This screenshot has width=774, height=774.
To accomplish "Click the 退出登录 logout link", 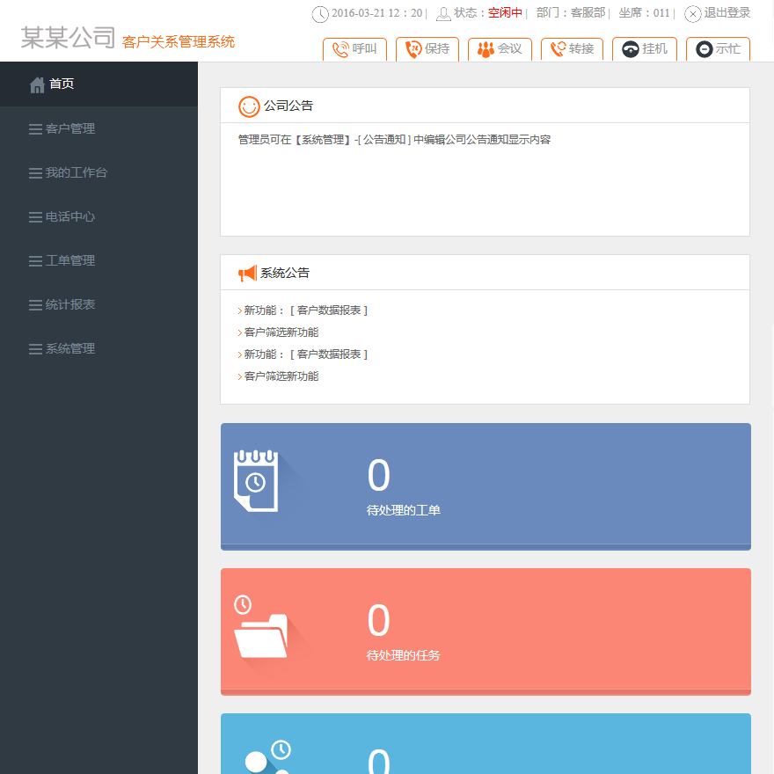I will click(x=727, y=13).
